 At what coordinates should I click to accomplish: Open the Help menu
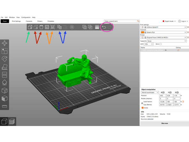pos(34,17)
